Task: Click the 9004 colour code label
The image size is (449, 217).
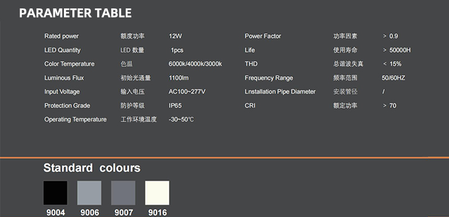Action: [x=56, y=213]
